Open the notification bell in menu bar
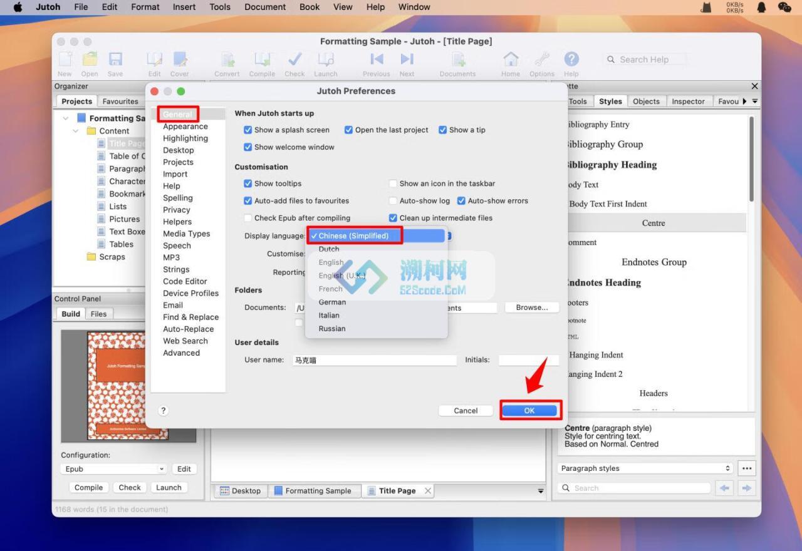 coord(762,7)
